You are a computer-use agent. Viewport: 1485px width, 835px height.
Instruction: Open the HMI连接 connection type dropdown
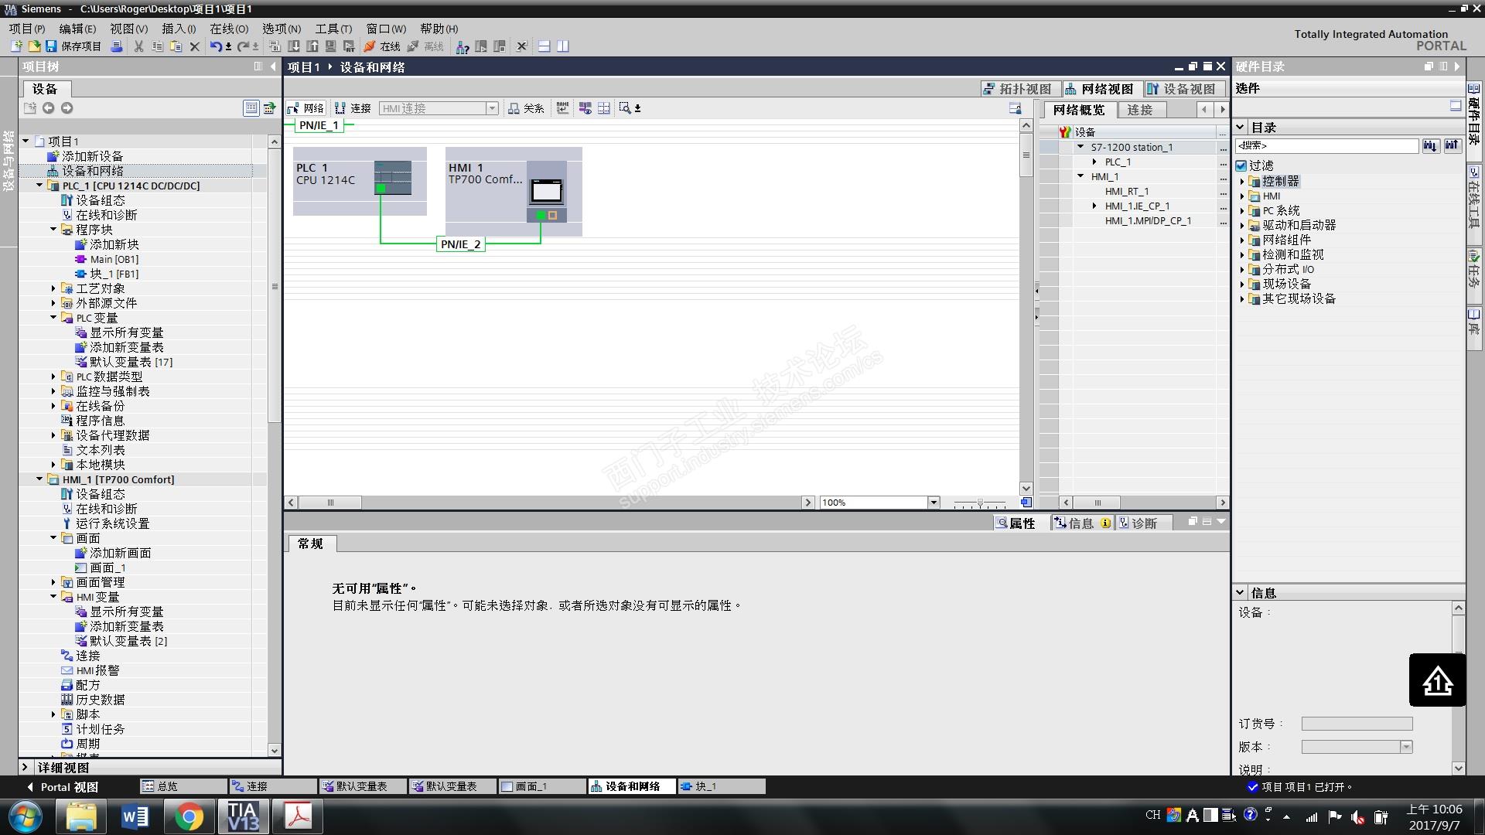pos(492,108)
